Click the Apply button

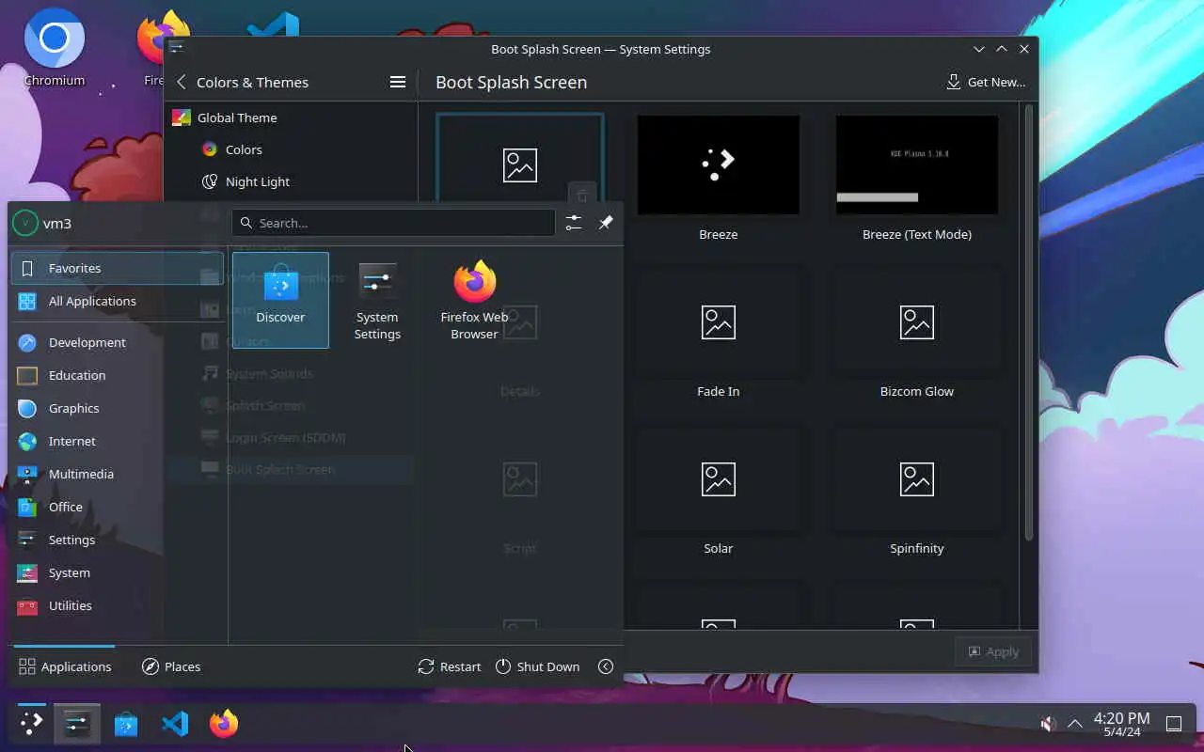[x=993, y=651]
